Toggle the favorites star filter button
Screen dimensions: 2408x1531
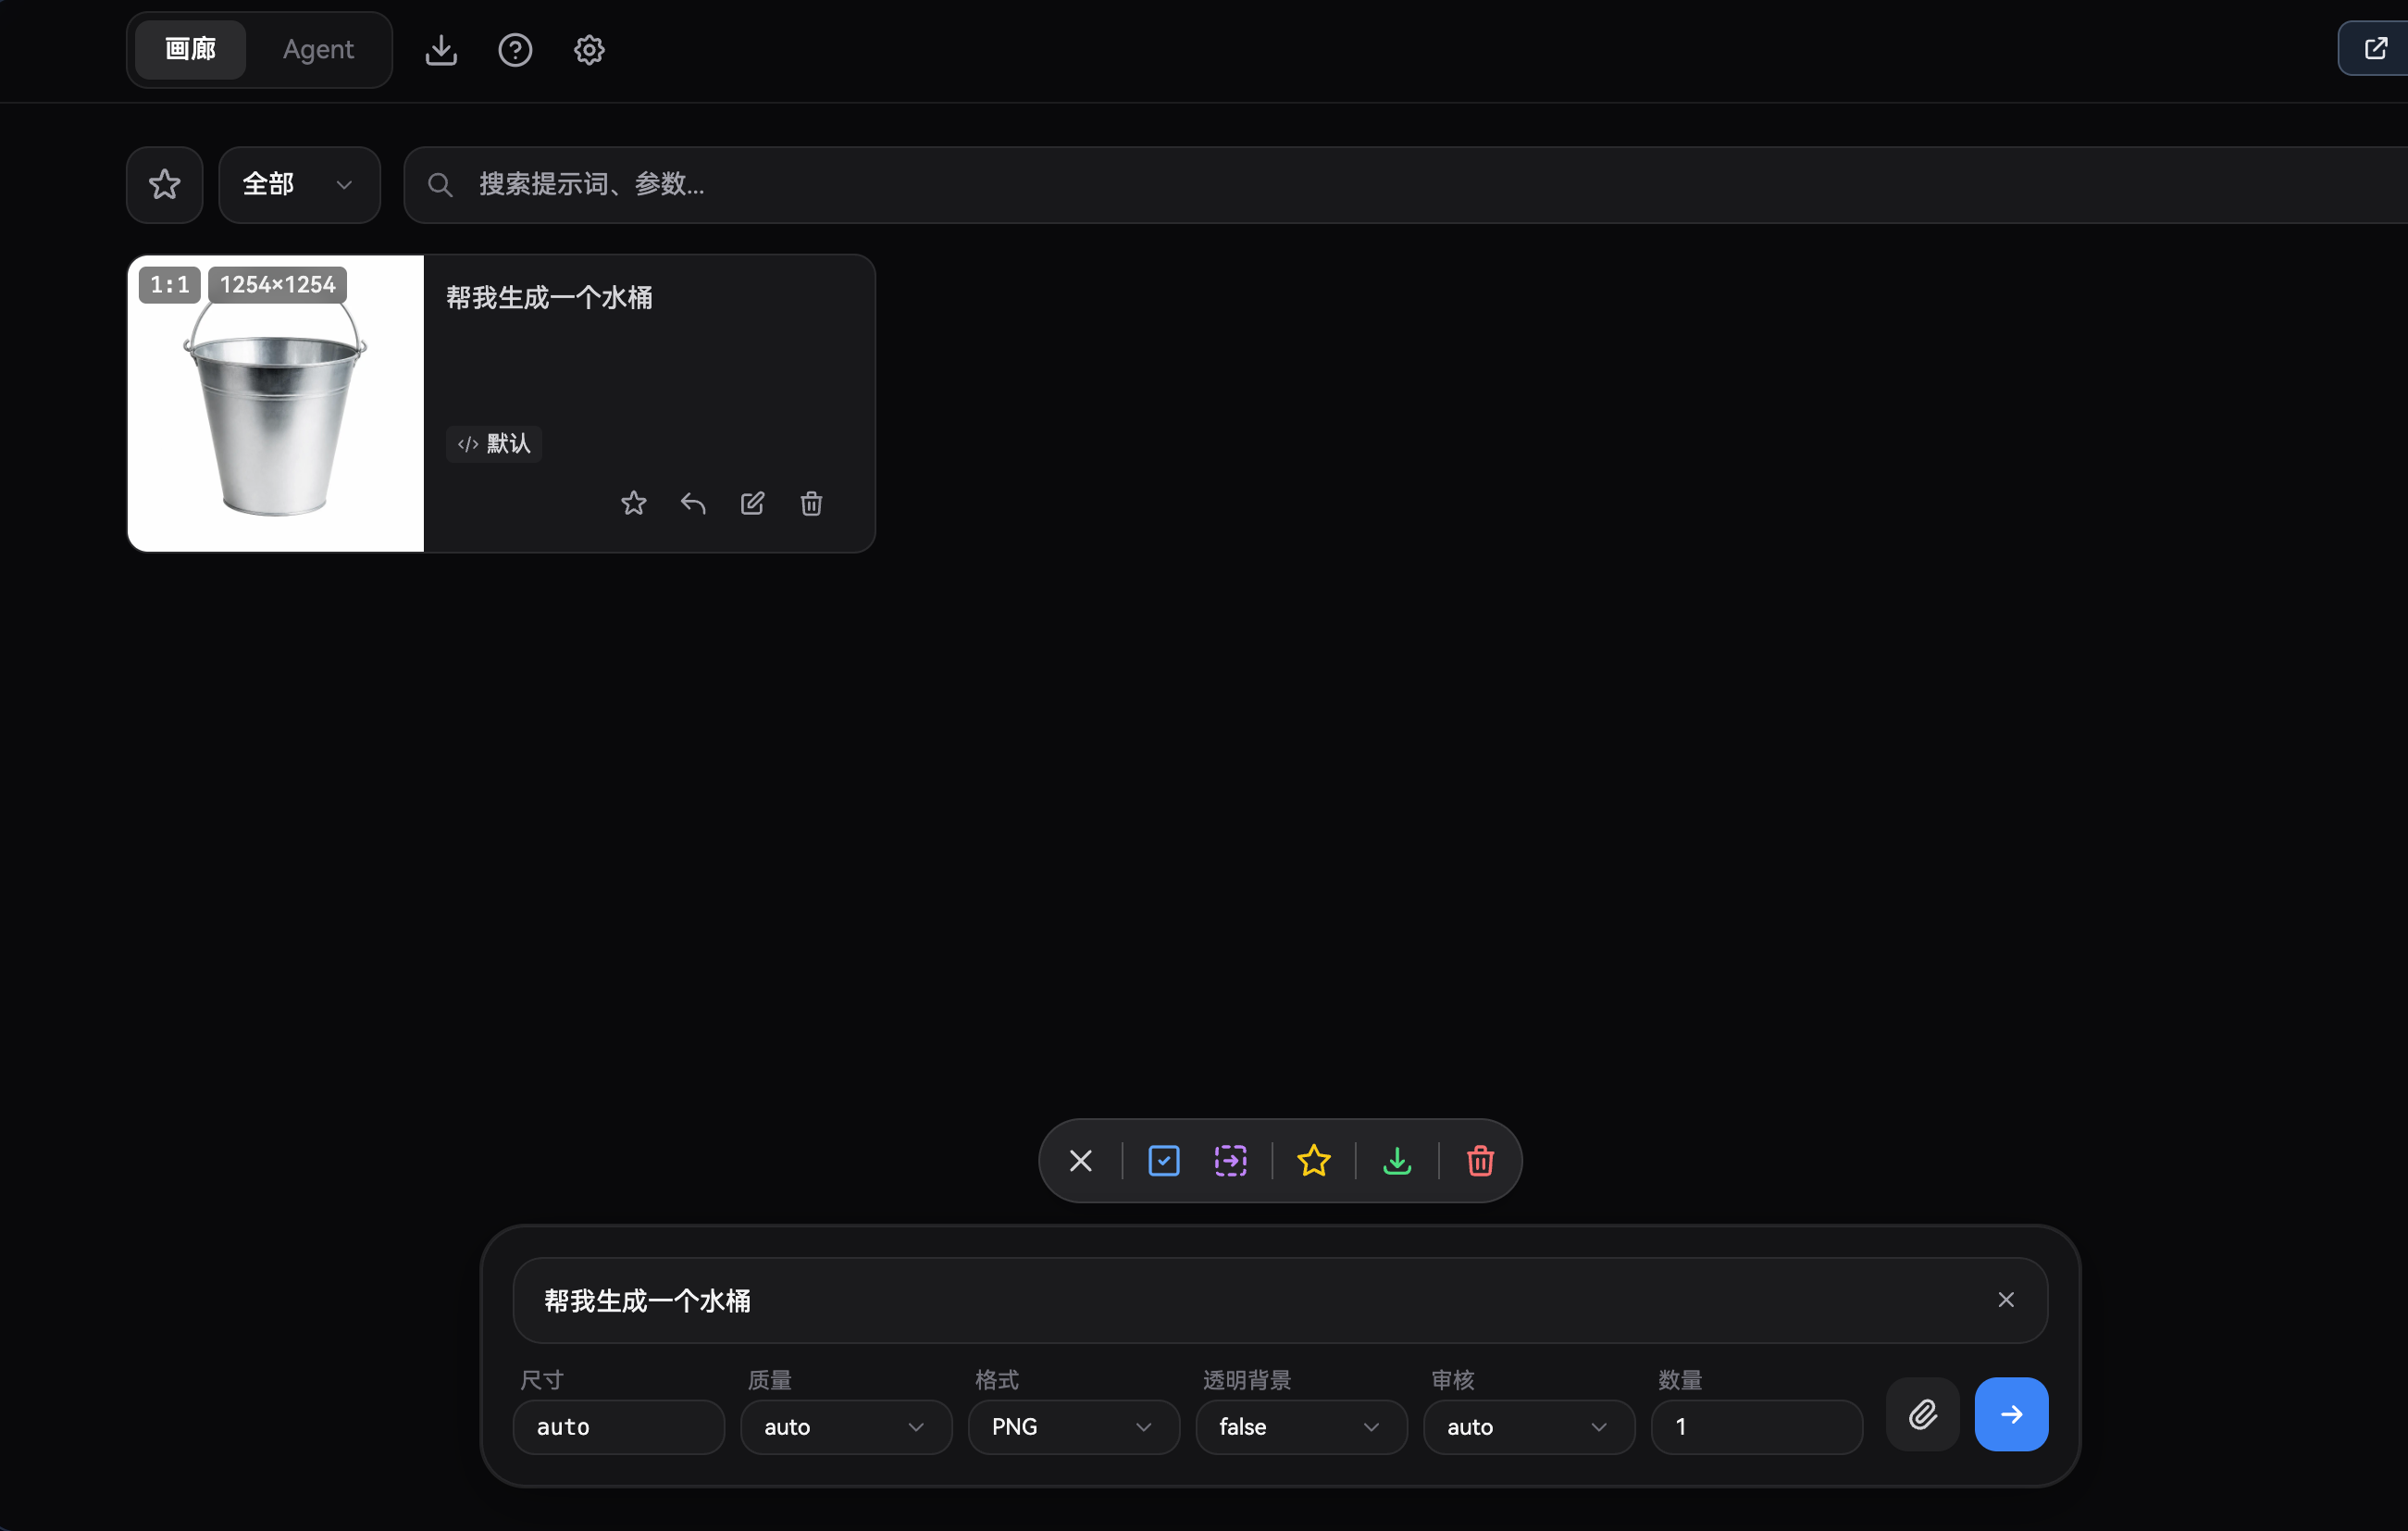(165, 184)
